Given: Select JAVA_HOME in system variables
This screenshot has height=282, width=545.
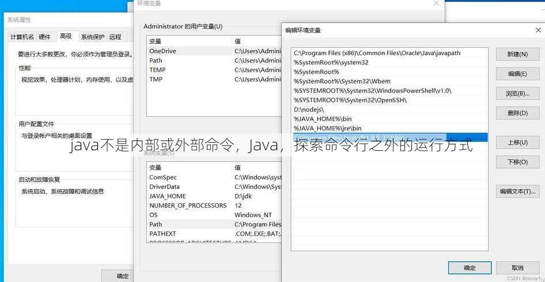Looking at the screenshot, I should click(x=214, y=196).
